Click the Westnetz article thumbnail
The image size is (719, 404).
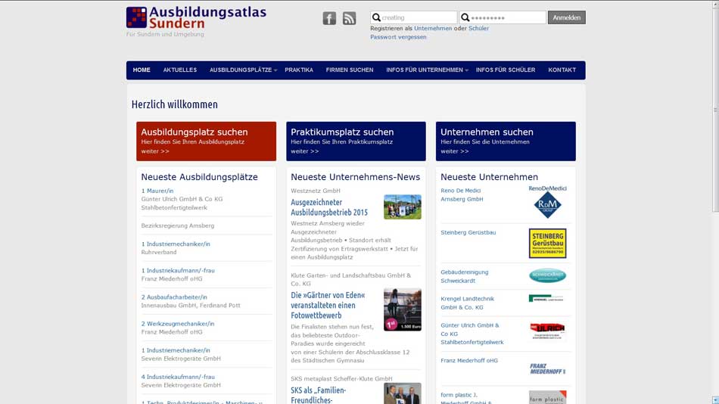402,207
